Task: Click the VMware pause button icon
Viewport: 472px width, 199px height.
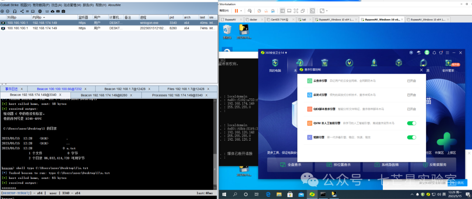Action: coord(236,11)
